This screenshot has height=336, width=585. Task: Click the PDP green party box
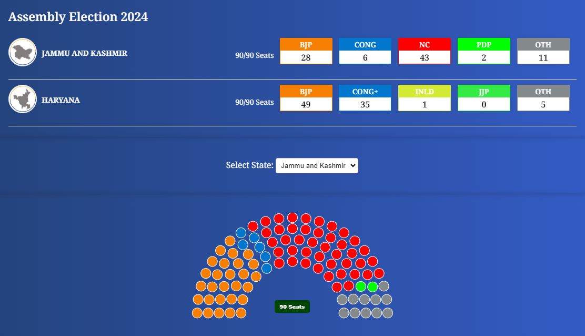coord(484,51)
